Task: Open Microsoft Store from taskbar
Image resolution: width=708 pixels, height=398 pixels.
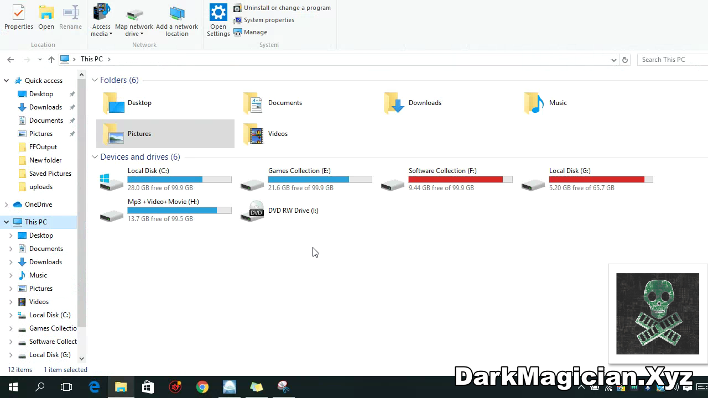Action: (x=148, y=387)
